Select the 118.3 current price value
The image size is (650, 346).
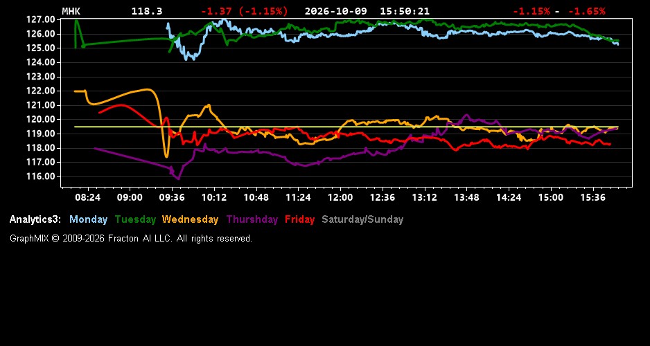(147, 11)
